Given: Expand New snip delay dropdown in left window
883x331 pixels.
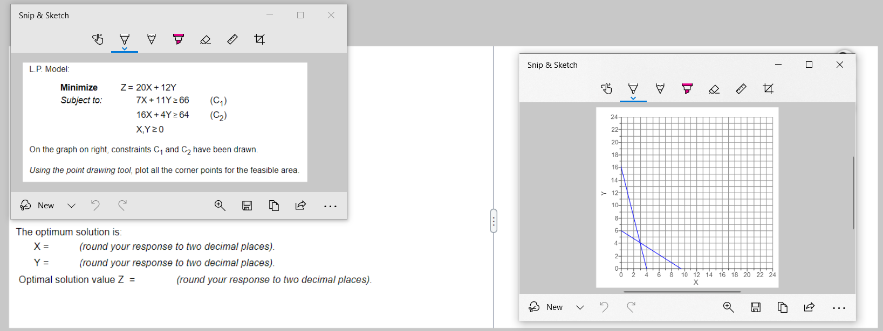Looking at the screenshot, I should tap(71, 206).
